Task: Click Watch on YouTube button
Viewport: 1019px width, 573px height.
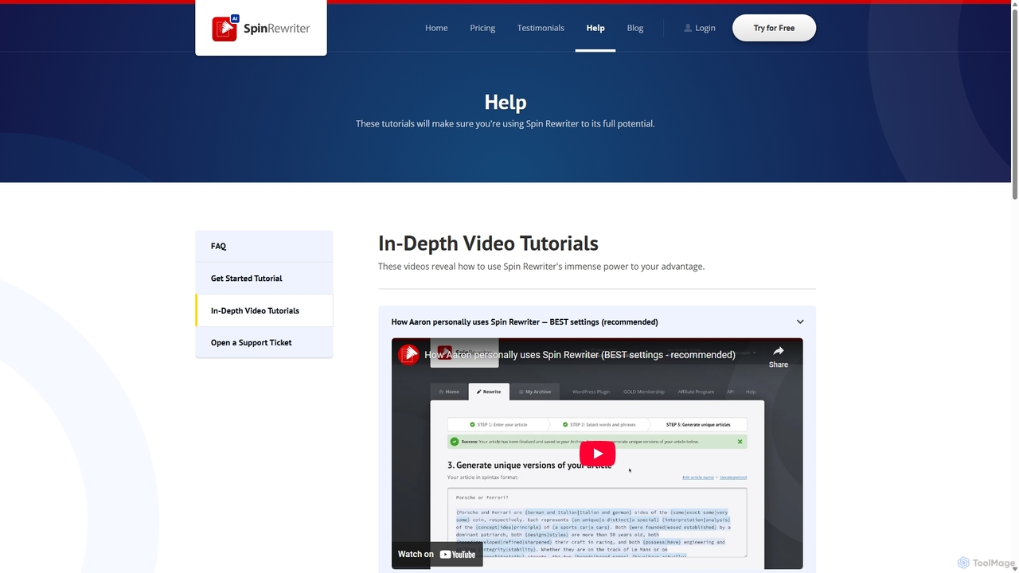Action: [x=437, y=554]
